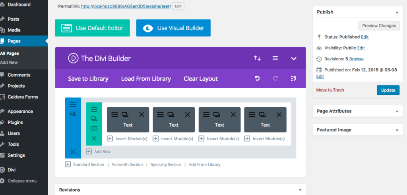Redo the builder action

pos(275,78)
